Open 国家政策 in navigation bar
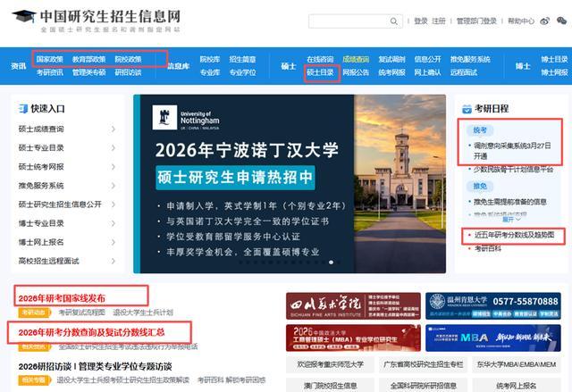 click(x=49, y=59)
